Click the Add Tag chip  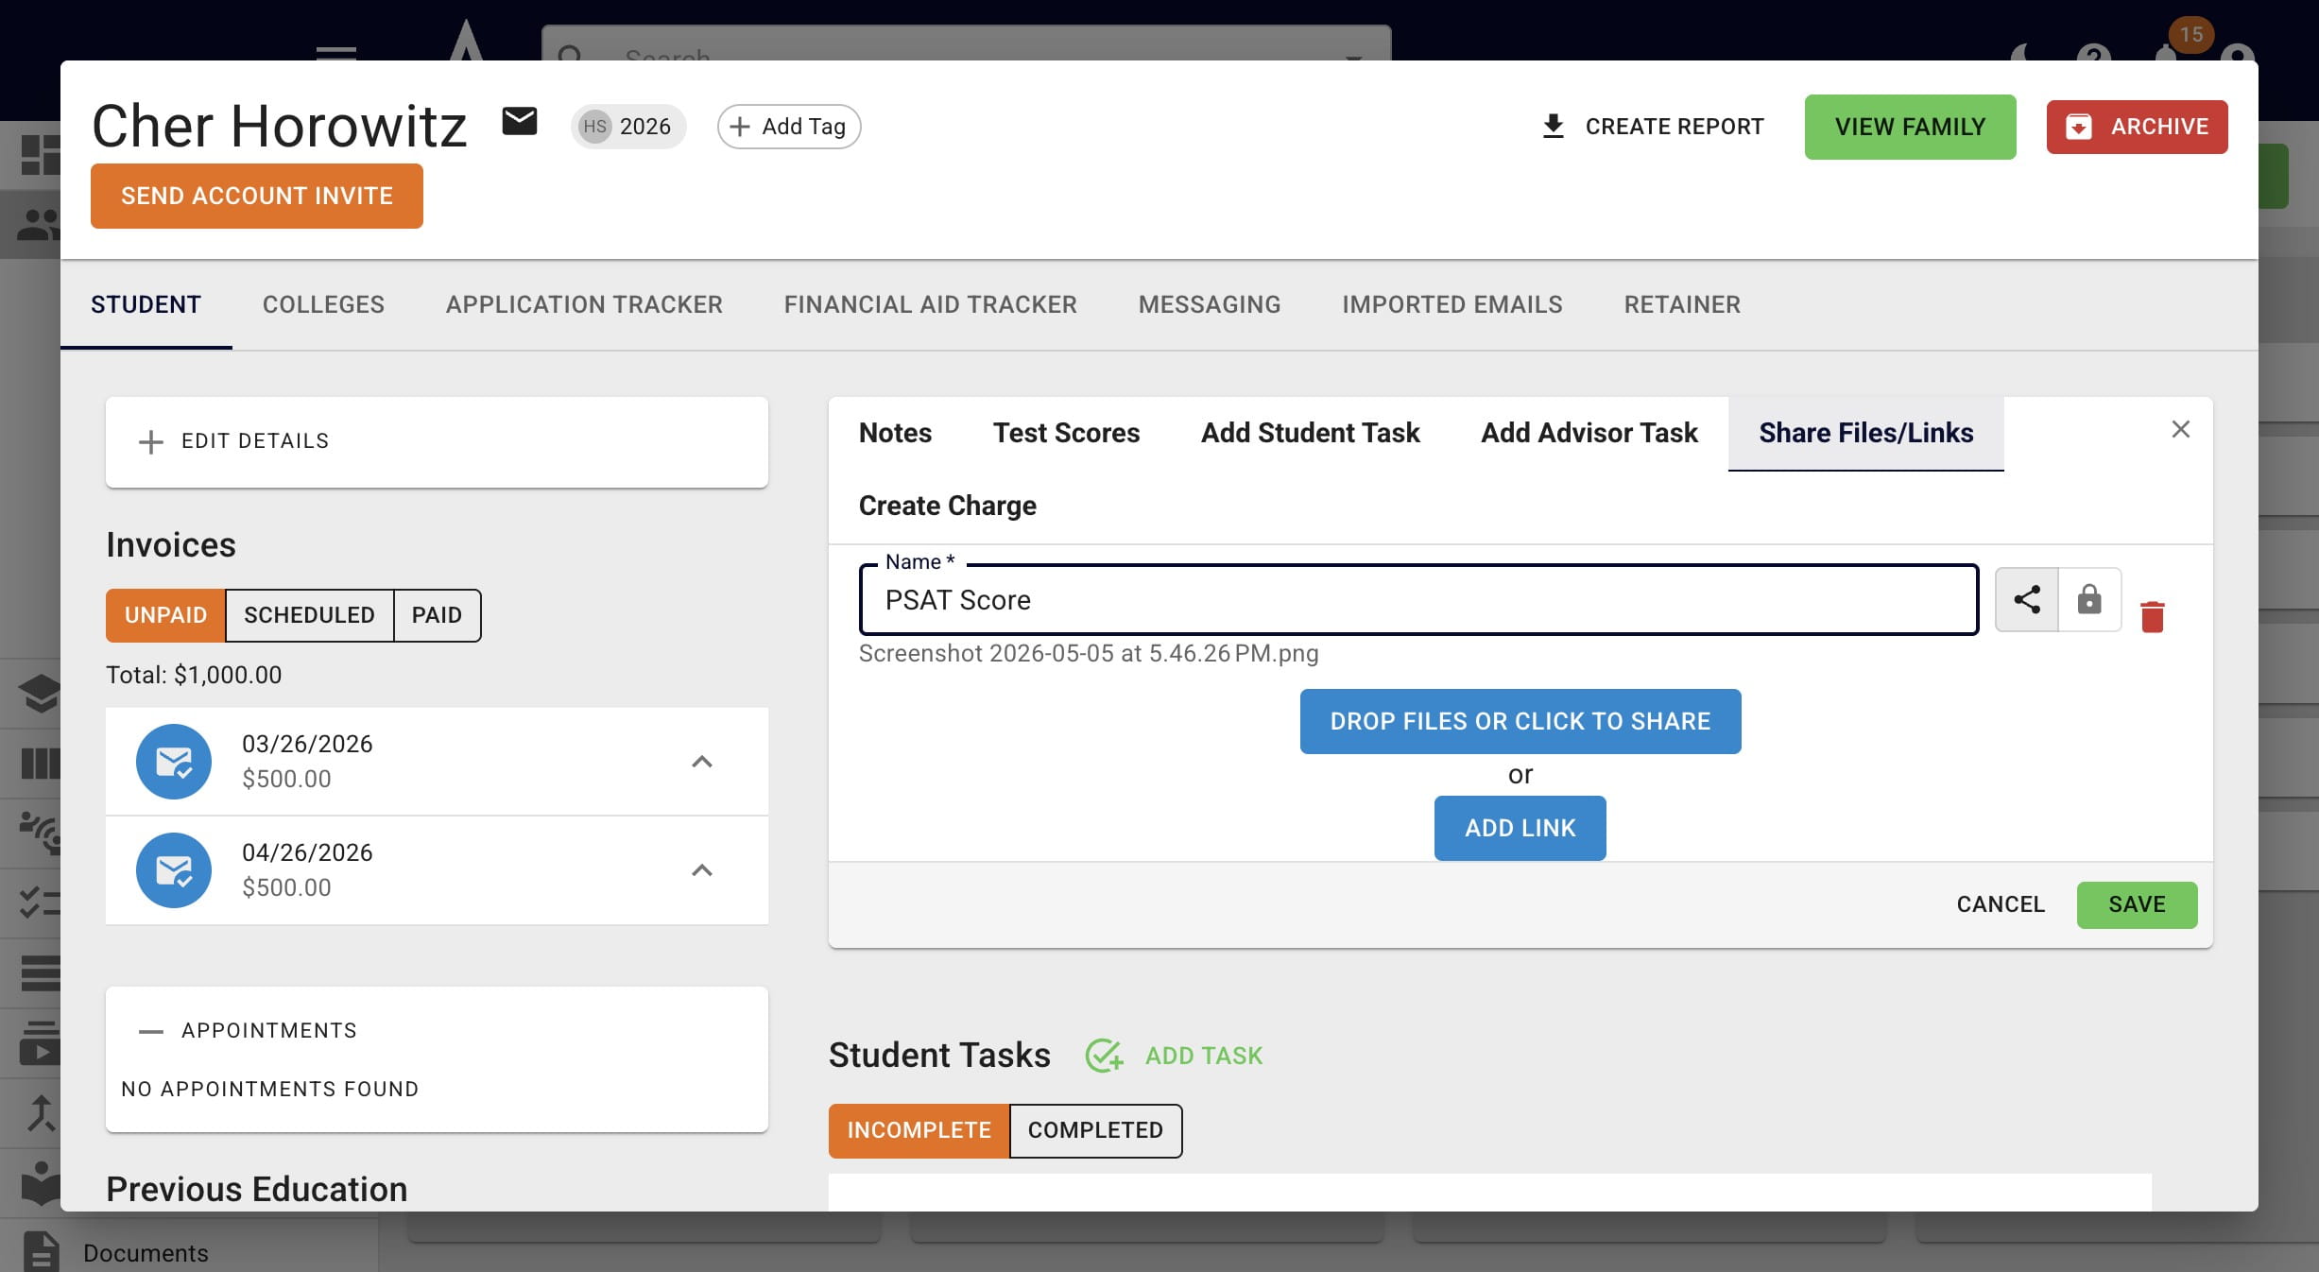(788, 127)
